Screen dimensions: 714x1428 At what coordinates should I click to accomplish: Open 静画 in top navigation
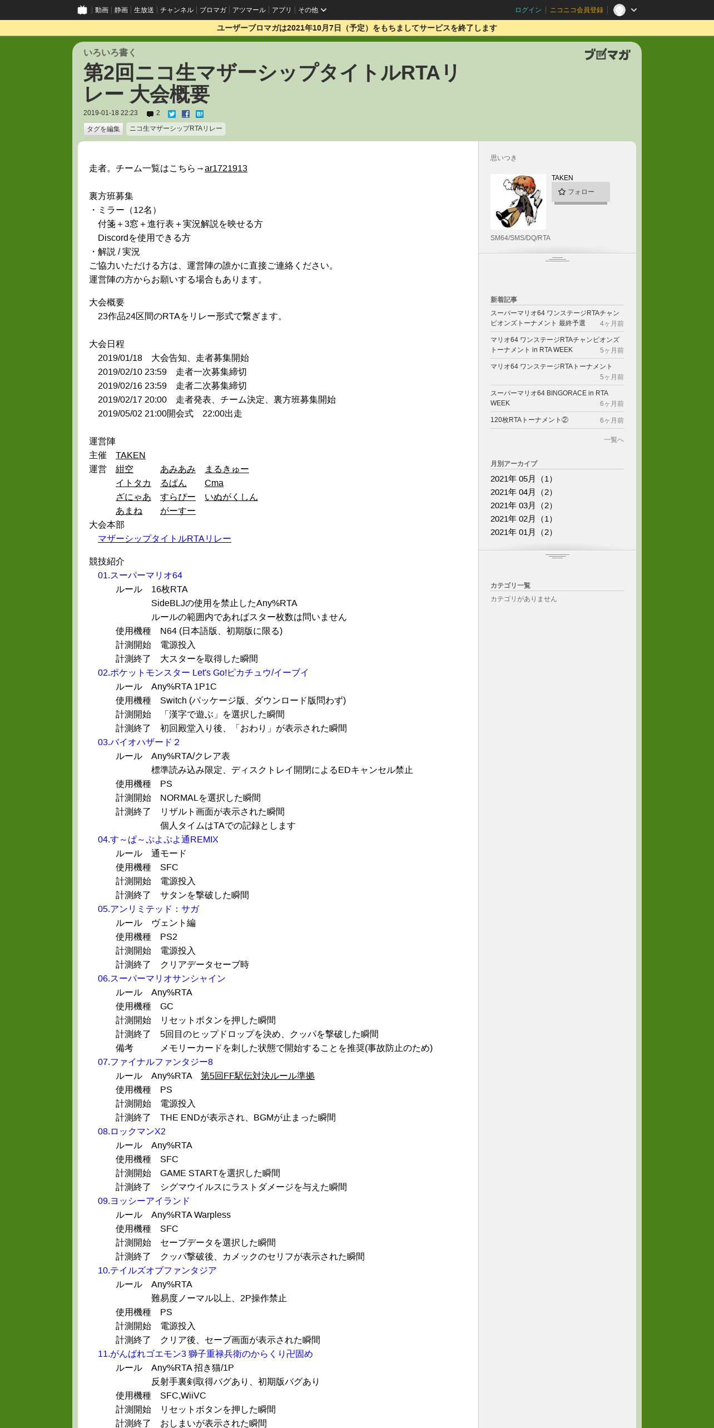(x=121, y=10)
